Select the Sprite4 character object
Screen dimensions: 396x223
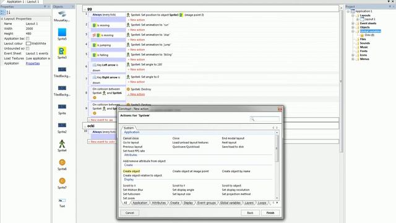[x=62, y=144]
